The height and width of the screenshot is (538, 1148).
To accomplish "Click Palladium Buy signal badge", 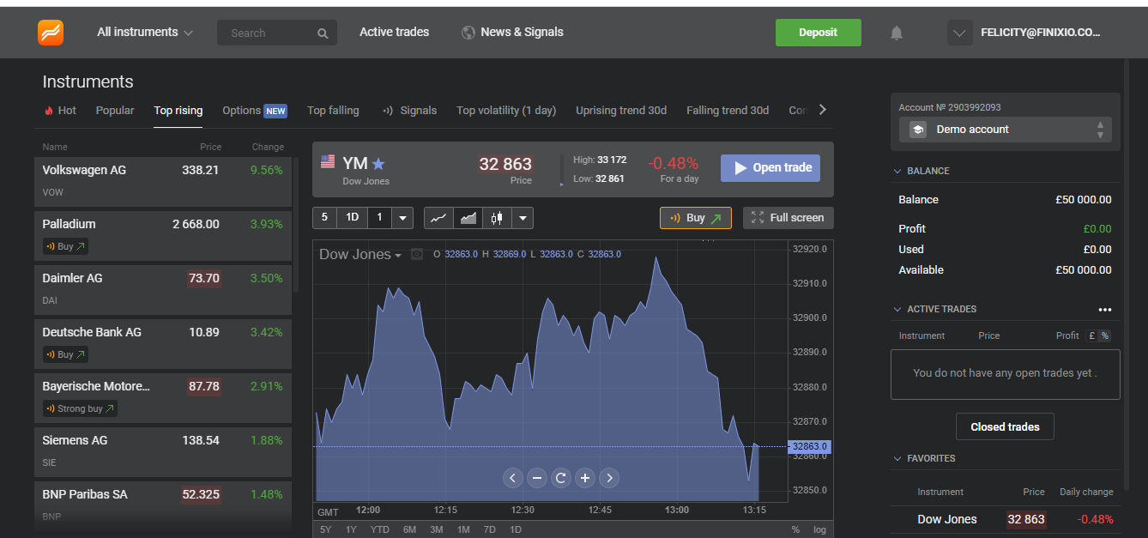I will coord(66,246).
